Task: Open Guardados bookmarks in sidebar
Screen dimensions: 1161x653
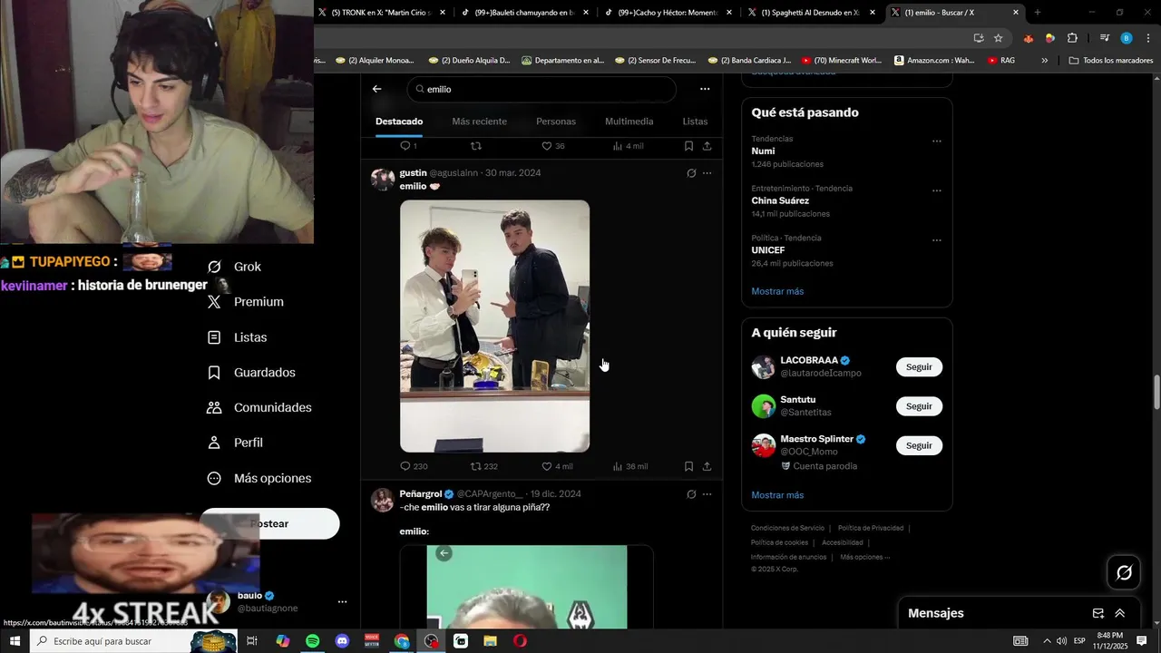Action: [251, 373]
